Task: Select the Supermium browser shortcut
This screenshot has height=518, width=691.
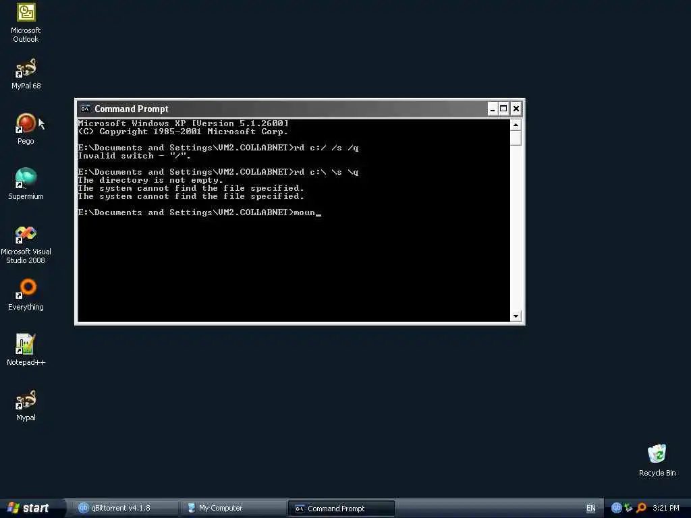Action: [26, 184]
